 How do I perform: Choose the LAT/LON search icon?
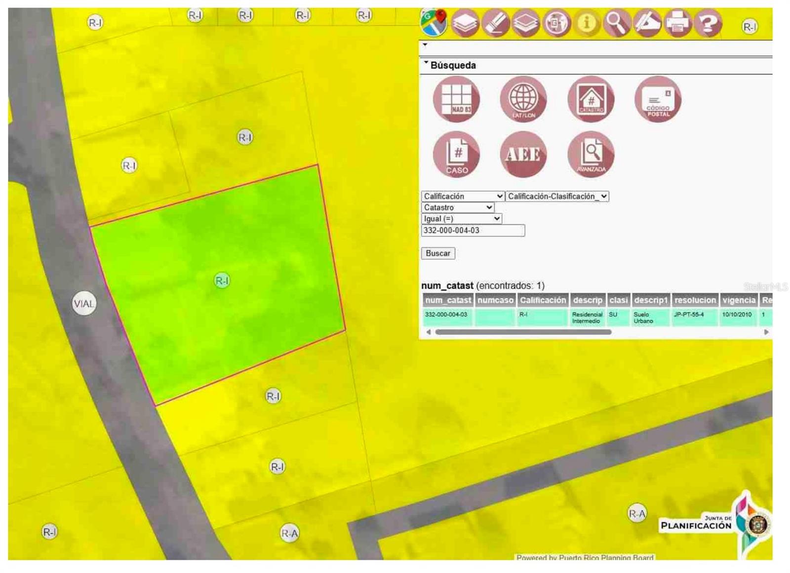[523, 99]
